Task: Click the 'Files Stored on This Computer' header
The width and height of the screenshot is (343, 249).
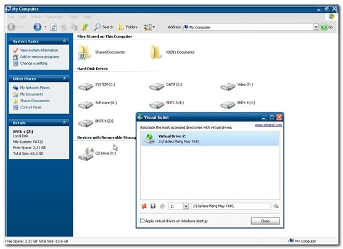Action: point(104,36)
